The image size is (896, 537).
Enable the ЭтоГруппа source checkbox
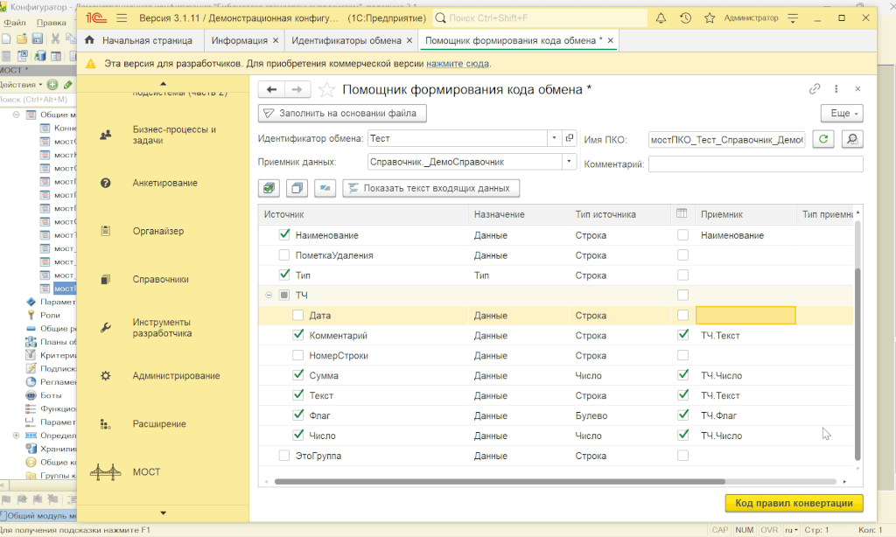pyautogui.click(x=283, y=456)
